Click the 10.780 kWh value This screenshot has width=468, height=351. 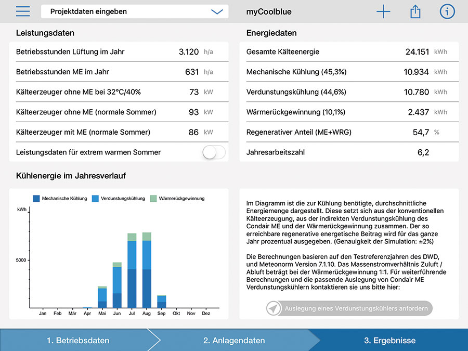pyautogui.click(x=425, y=92)
